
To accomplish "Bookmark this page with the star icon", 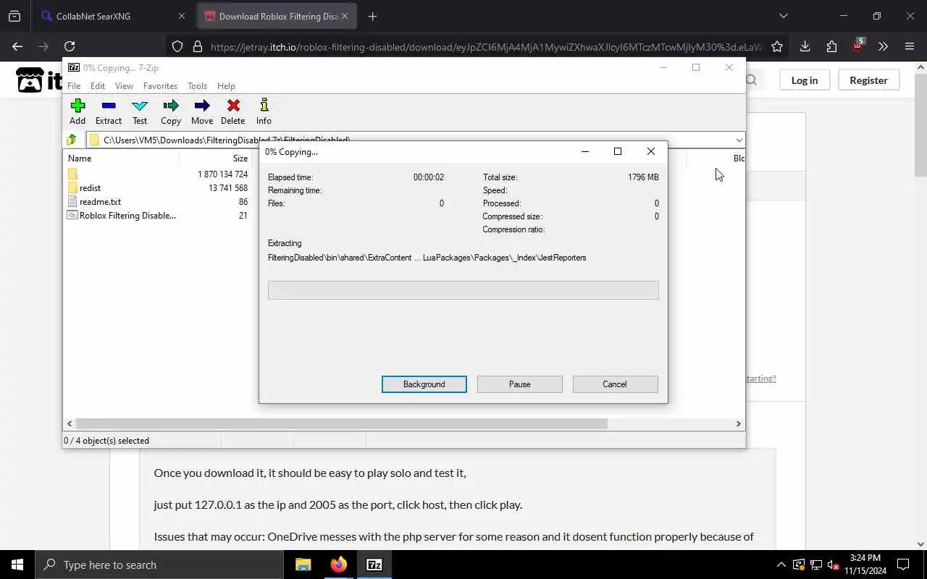I will click(777, 46).
